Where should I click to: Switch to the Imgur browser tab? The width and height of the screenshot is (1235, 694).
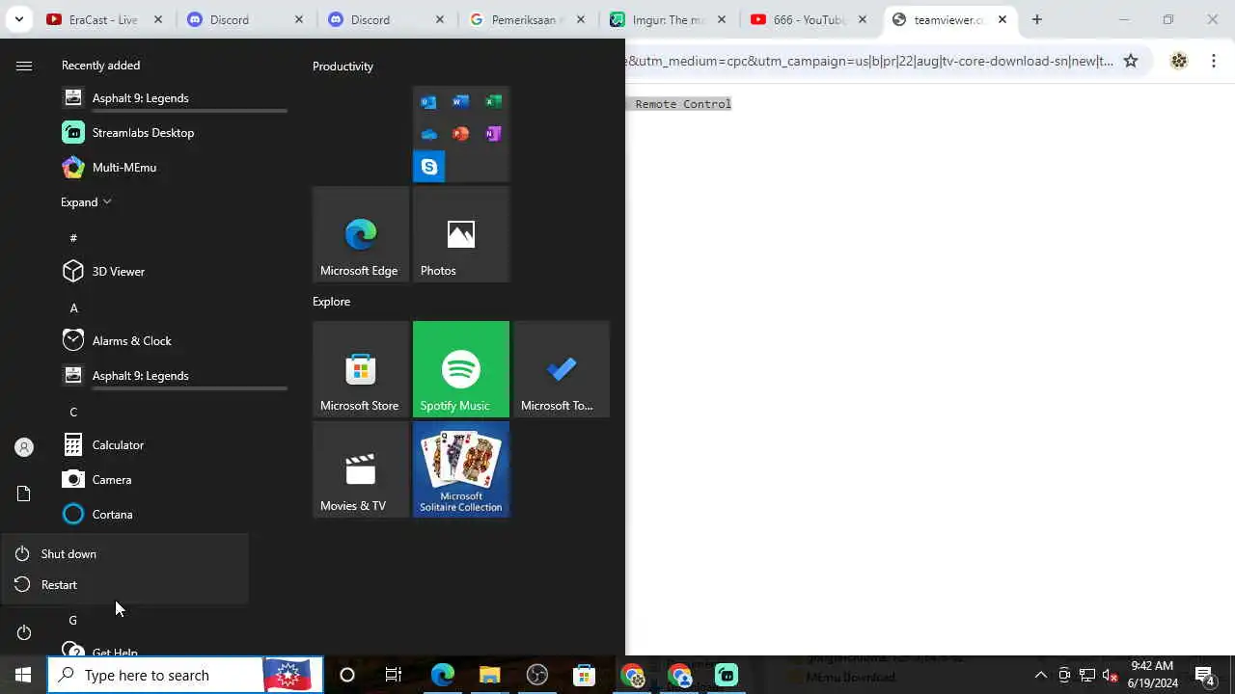point(668,19)
